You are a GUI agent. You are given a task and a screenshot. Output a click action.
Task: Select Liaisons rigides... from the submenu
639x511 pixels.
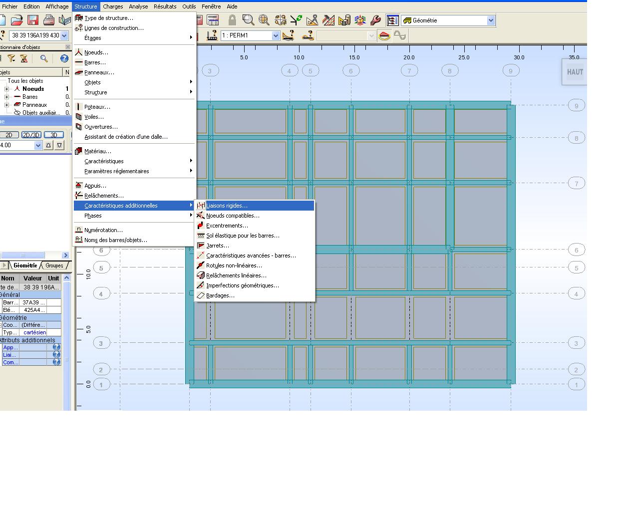[x=255, y=206]
